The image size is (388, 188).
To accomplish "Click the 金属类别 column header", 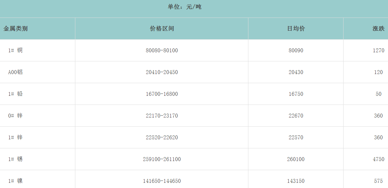I will pos(16,29).
